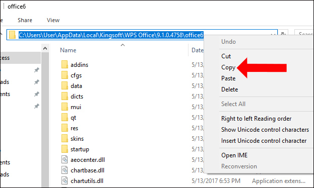This screenshot has width=314, height=188.
Task: Select the dicts folder icon
Action: pyautogui.click(x=65, y=97)
